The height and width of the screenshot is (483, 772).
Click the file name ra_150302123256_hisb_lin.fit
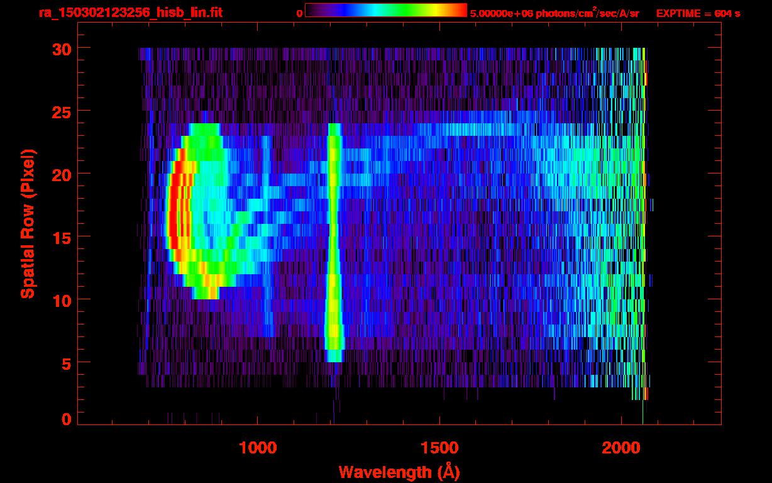tap(130, 13)
